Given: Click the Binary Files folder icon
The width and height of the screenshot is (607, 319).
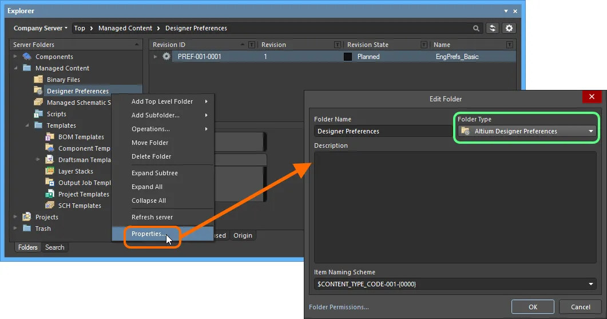Looking at the screenshot, I should 38,80.
